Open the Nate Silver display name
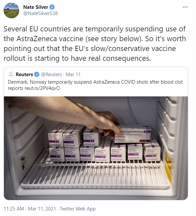This screenshot has height=216, width=196. [x=36, y=7]
